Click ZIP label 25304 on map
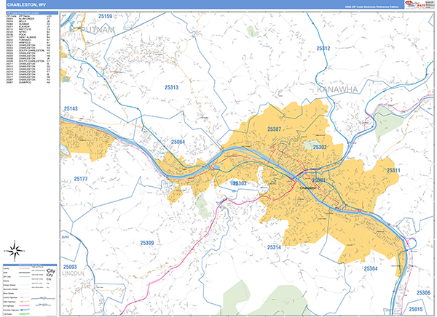 coord(371,268)
